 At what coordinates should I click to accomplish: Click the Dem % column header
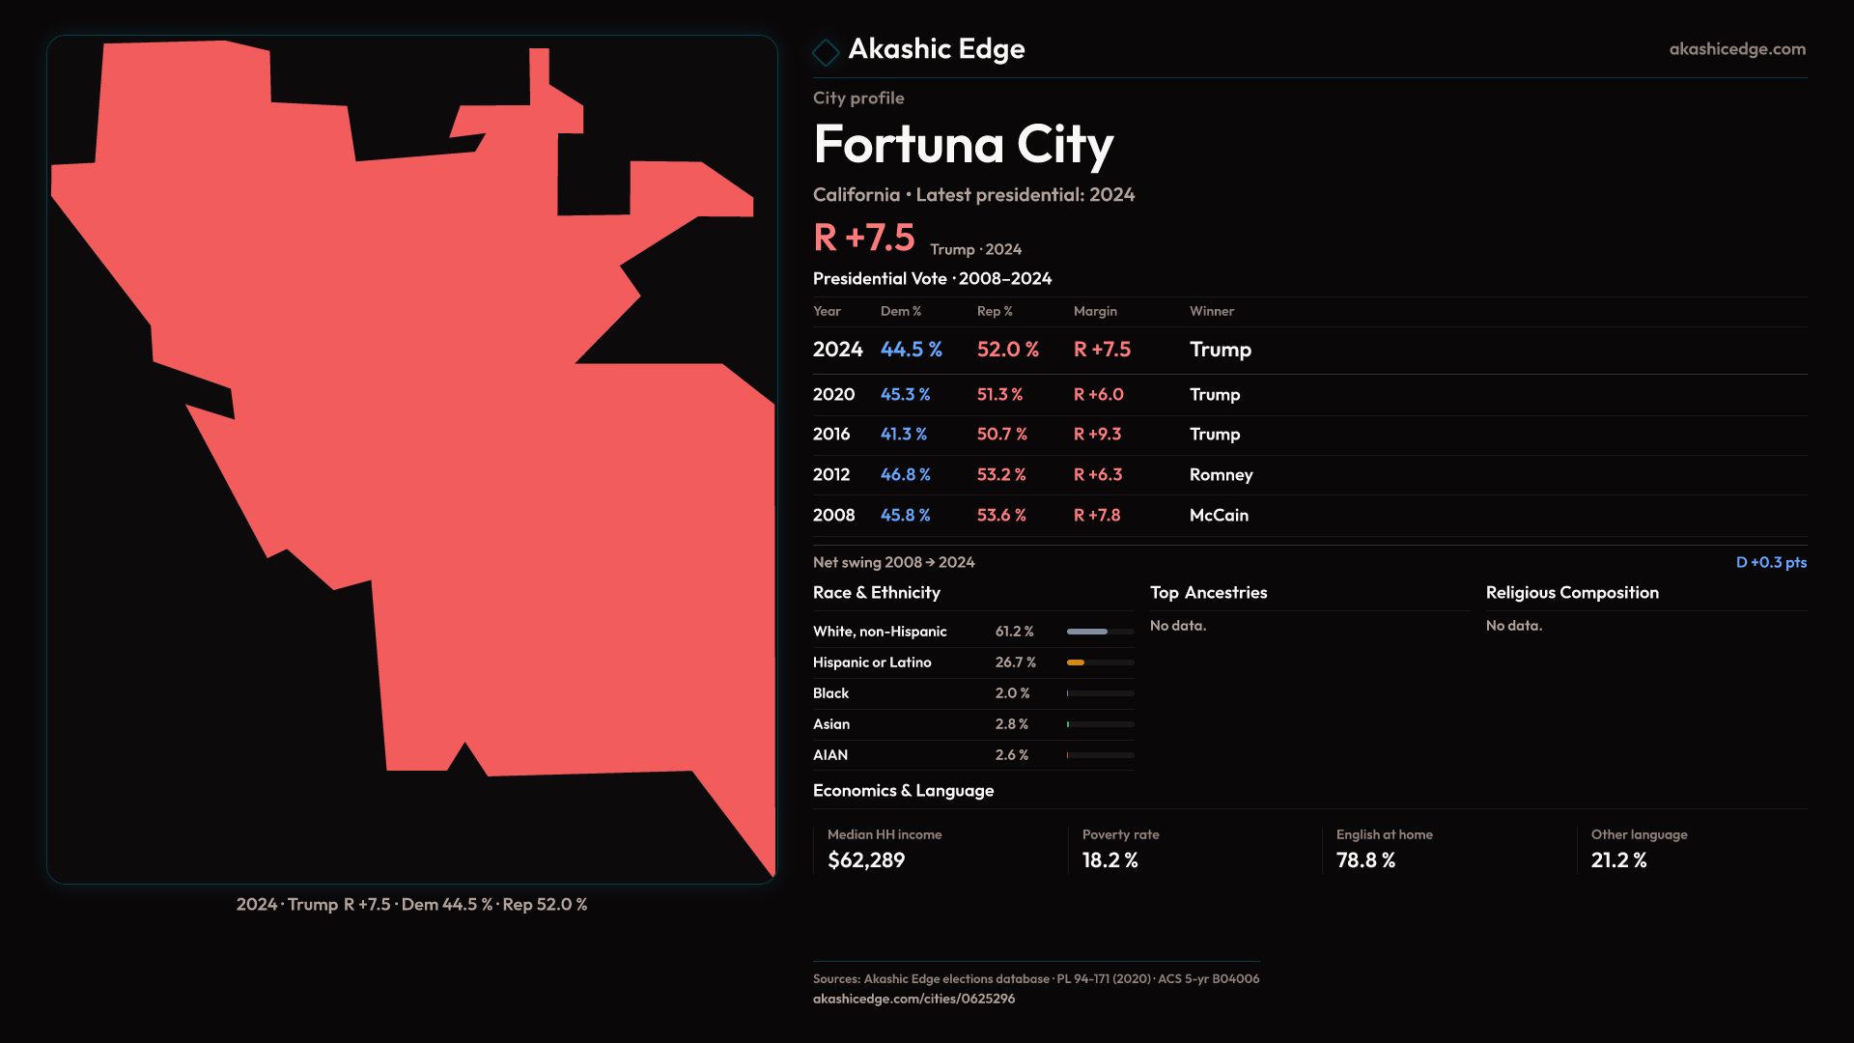coord(900,311)
